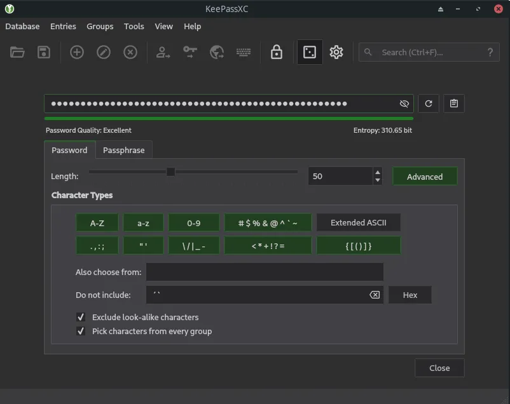Image resolution: width=510 pixels, height=404 pixels.
Task: Focus the Search (Ctrl+F) field
Action: coord(429,52)
